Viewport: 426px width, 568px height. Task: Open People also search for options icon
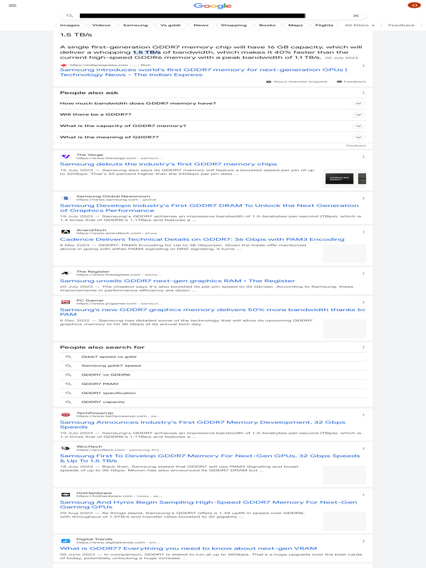363,347
